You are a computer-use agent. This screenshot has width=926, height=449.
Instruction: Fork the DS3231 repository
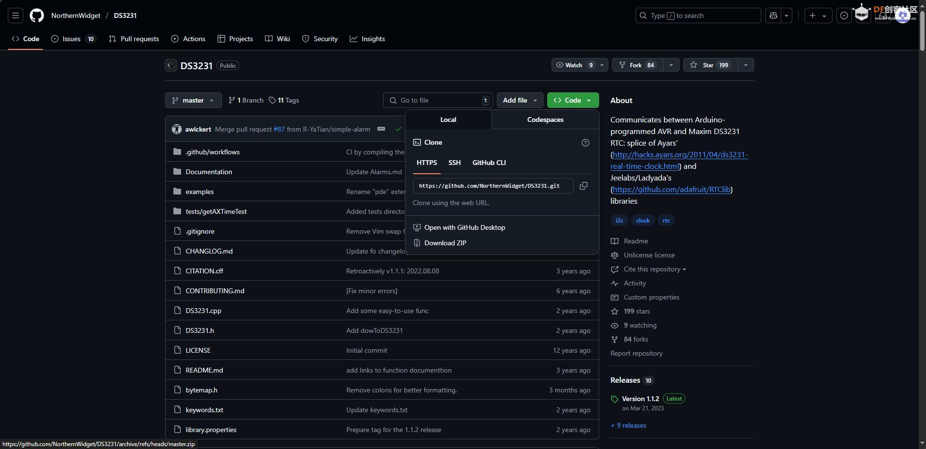click(x=637, y=65)
